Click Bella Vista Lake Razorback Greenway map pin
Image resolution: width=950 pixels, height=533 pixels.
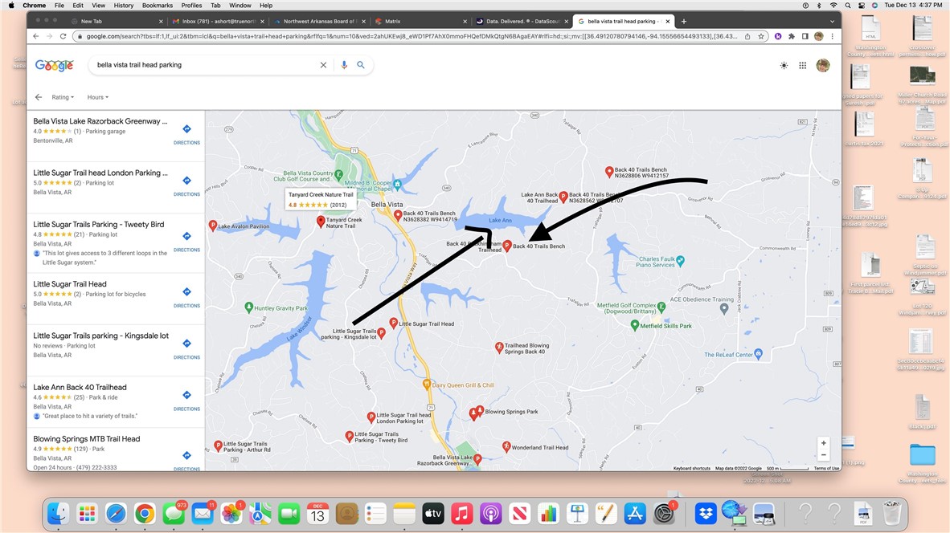pyautogui.click(x=477, y=459)
